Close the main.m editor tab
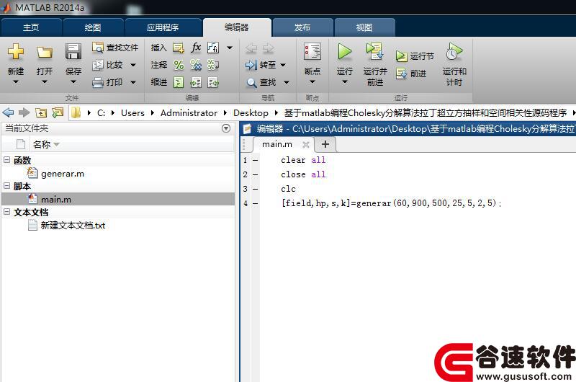Image resolution: width=576 pixels, height=382 pixels. (305, 144)
